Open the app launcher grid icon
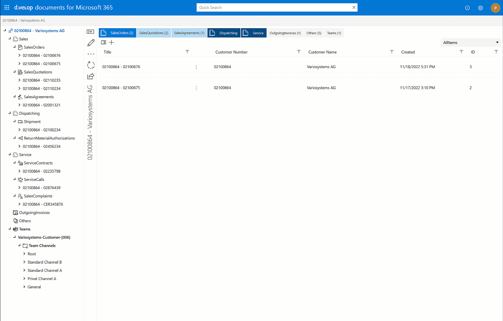 tap(7, 7)
